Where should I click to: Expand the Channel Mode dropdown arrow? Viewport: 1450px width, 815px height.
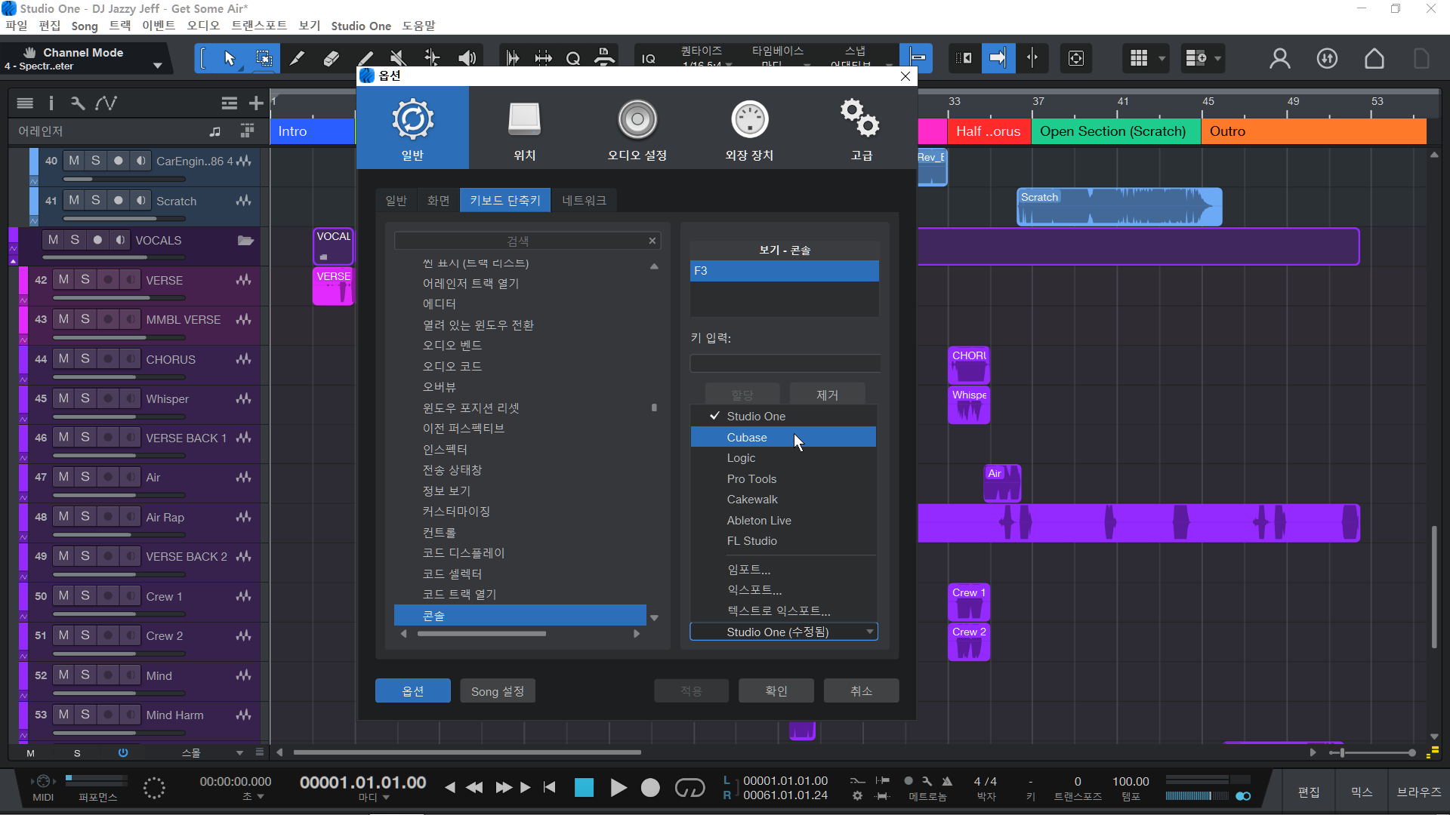(x=158, y=66)
